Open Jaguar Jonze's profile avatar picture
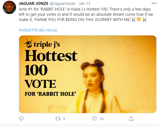 pos(9,7)
